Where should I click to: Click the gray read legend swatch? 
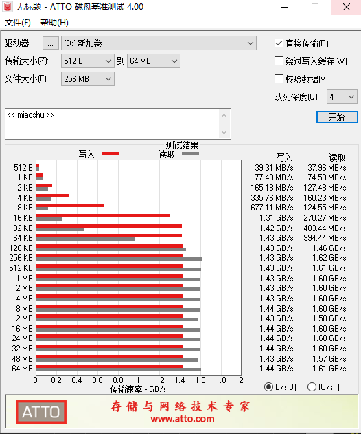pos(190,153)
